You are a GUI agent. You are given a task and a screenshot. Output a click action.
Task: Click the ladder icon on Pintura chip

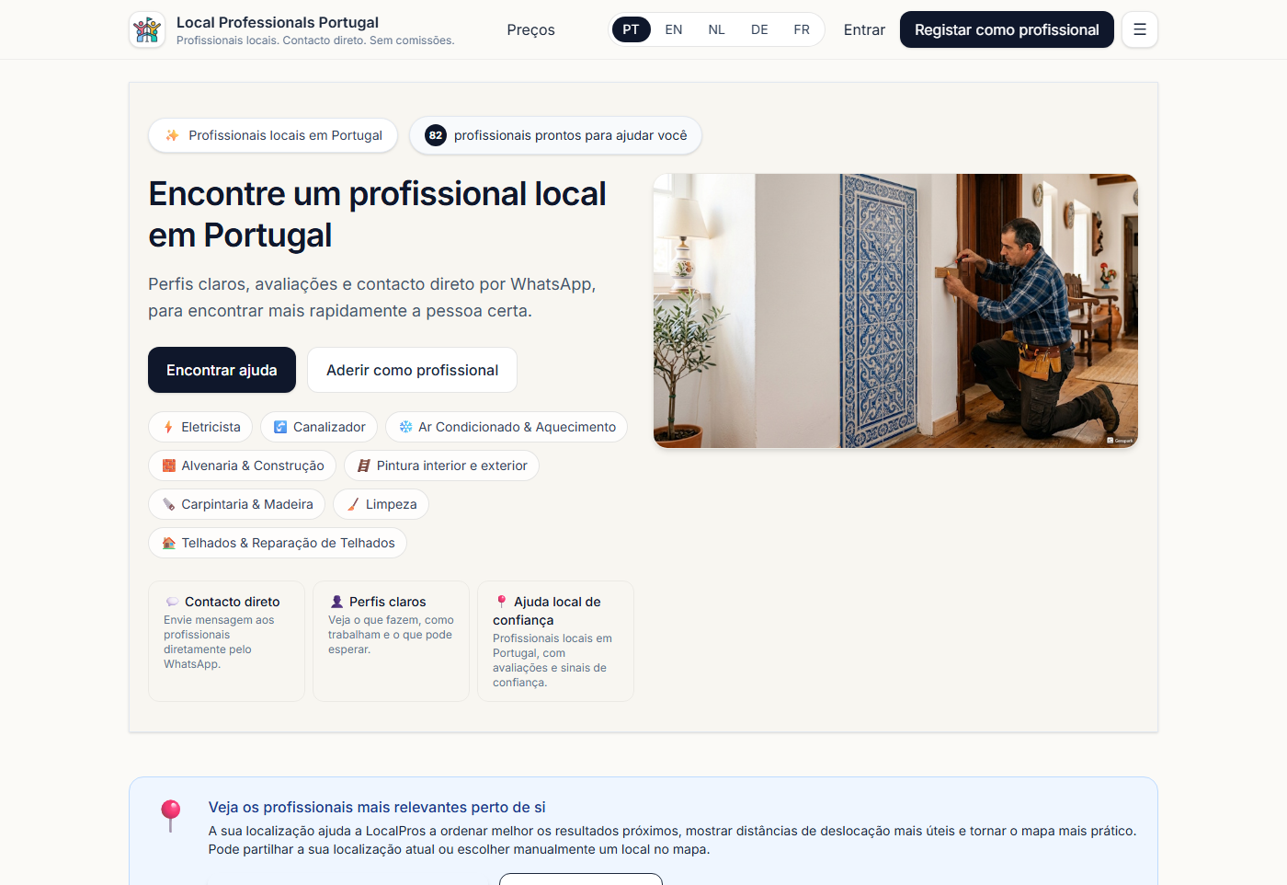click(x=364, y=465)
